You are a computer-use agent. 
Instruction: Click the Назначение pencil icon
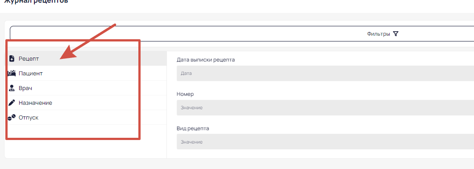point(12,103)
